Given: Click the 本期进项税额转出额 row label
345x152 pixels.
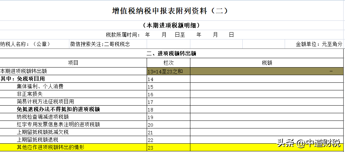Looking at the screenshot, I should (x=24, y=71).
